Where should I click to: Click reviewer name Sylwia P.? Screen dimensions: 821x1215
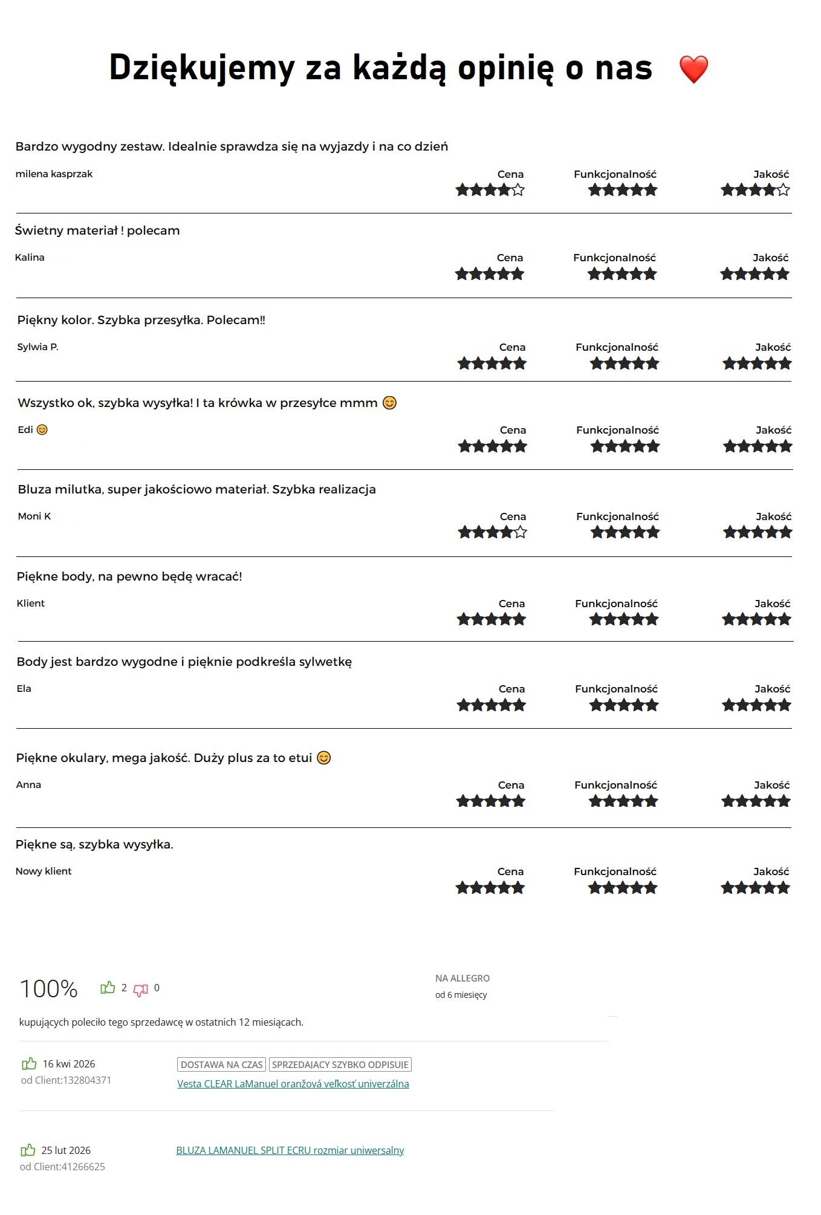pos(38,347)
